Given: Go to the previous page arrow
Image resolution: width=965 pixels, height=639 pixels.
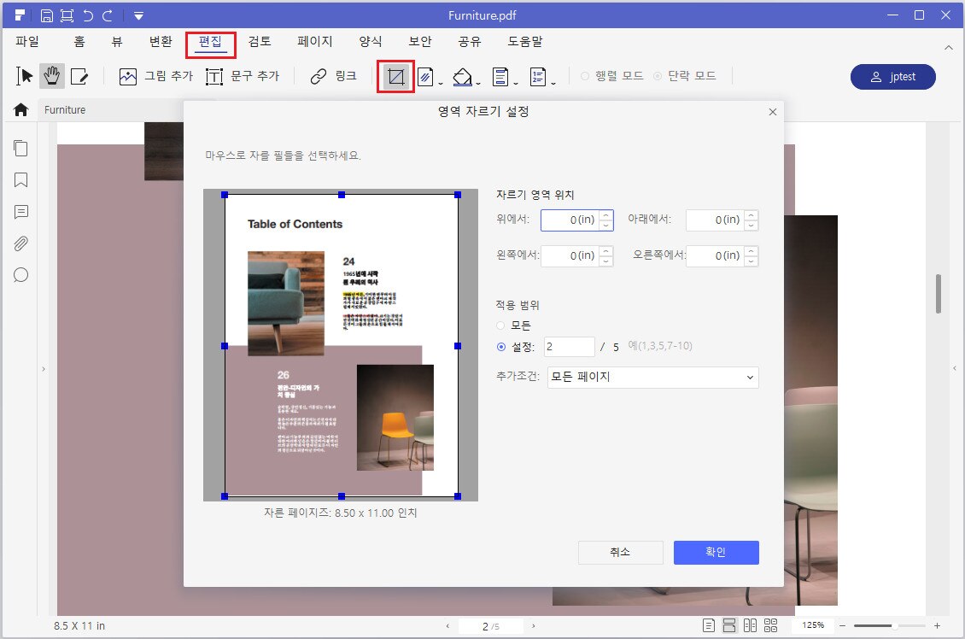Looking at the screenshot, I should [447, 626].
